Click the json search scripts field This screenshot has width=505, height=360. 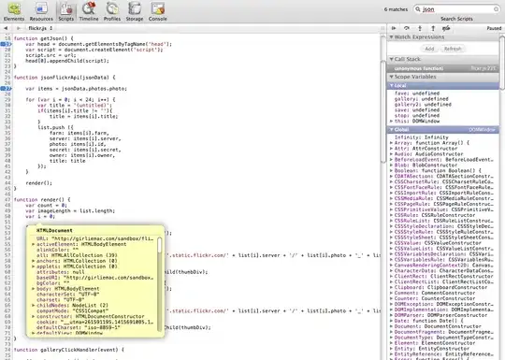[456, 9]
